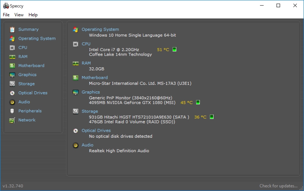Click the 45 °C GPU temperature value
Image resolution: width=304 pixels, height=191 pixels.
tap(187, 103)
